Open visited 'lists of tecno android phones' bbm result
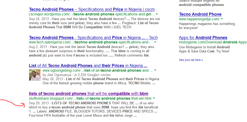This screenshot has height=122, width=247. tap(88, 94)
